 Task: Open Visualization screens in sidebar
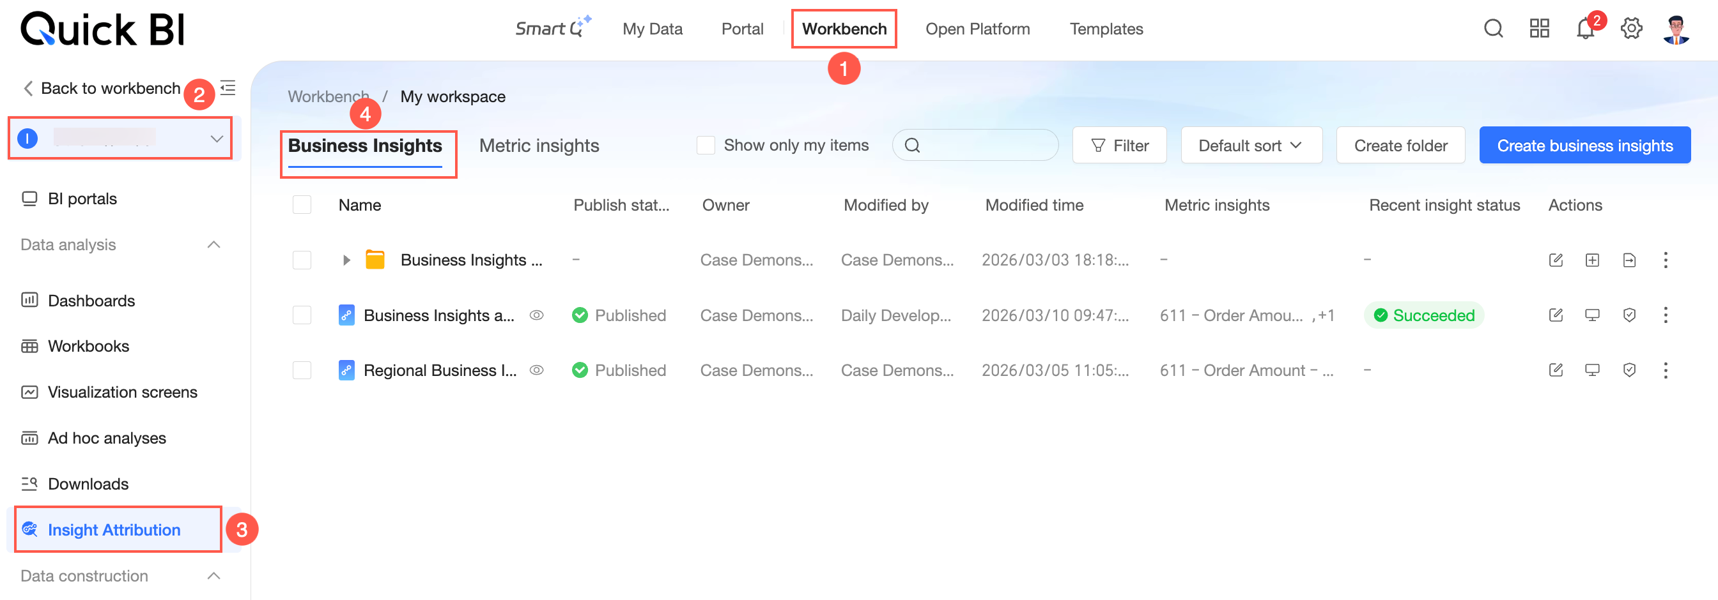coord(109,391)
